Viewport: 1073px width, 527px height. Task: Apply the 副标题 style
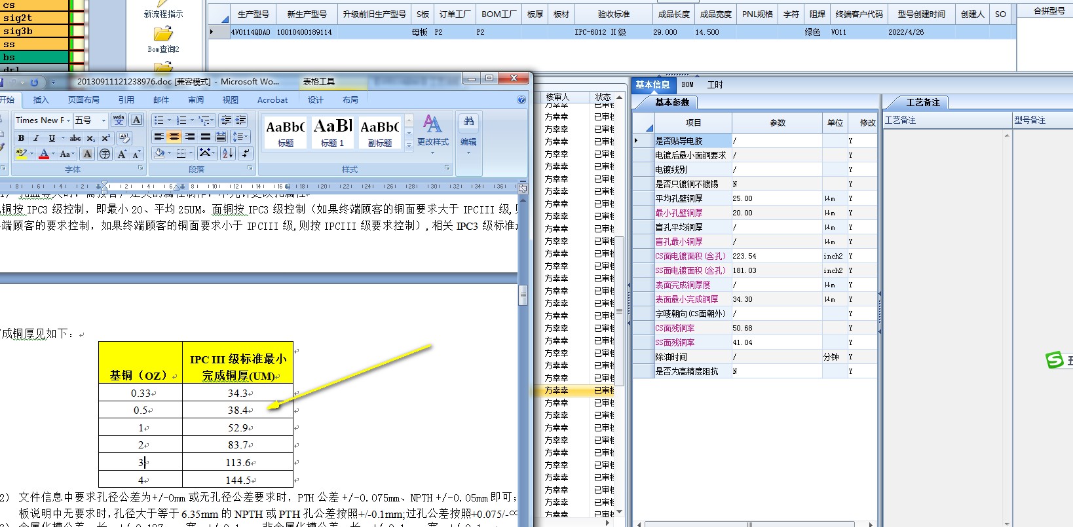[x=380, y=132]
